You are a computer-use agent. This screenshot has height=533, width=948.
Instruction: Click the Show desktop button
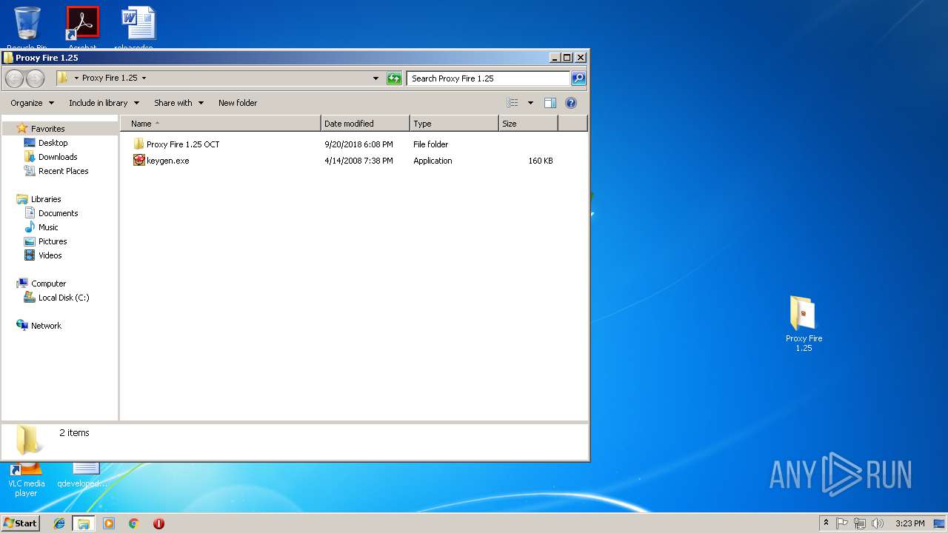tap(940, 523)
